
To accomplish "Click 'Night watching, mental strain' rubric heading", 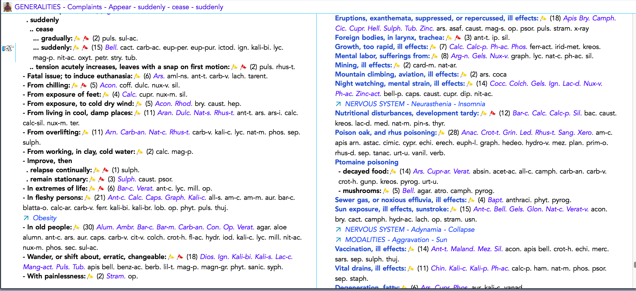I will coord(400,83).
